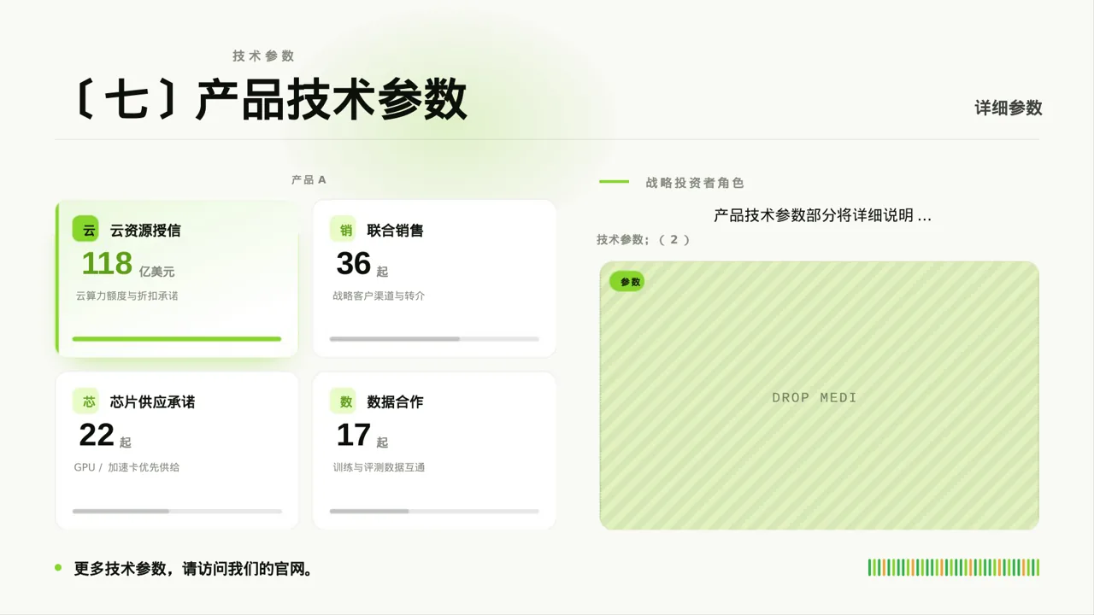Click the 云 icon on the 云资源授信 card
1094x615 pixels.
tap(86, 230)
